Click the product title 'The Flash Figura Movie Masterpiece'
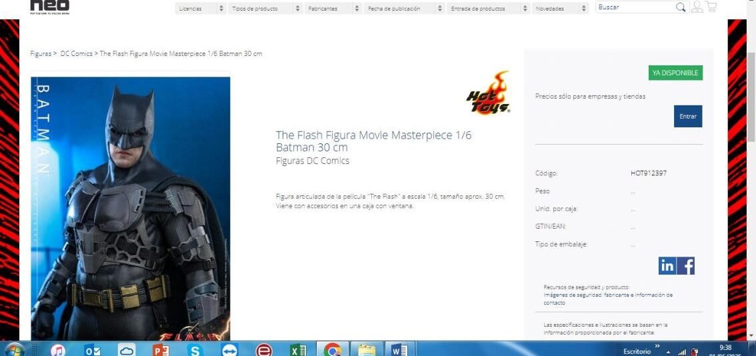 point(373,141)
